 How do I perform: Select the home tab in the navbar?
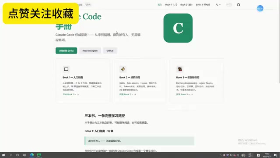click(159, 5)
